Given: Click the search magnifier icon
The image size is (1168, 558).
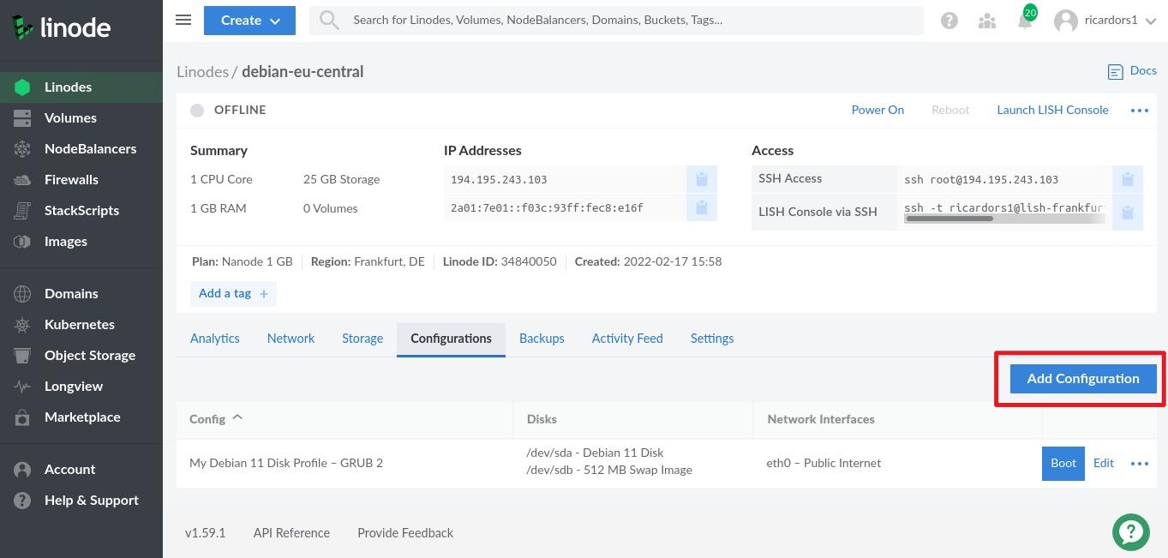Looking at the screenshot, I should pos(329,20).
